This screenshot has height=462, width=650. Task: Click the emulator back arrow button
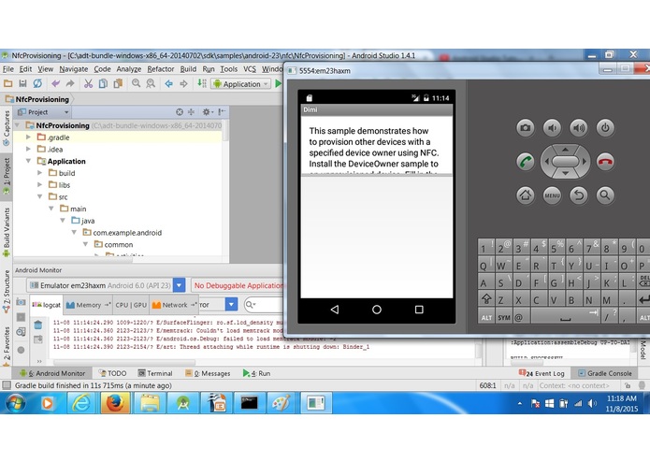pos(578,195)
